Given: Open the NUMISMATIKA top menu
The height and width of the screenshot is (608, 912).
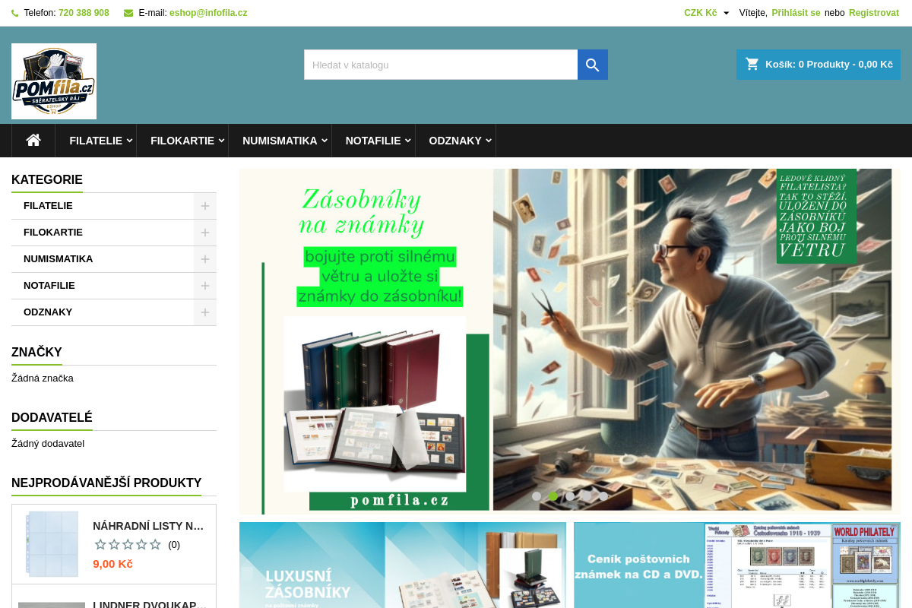Looking at the screenshot, I should [280, 141].
